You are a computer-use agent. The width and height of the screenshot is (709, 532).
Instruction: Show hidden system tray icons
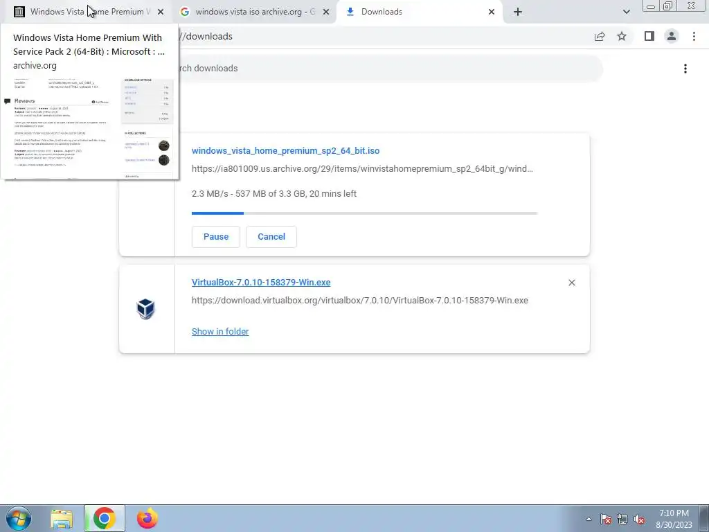(589, 520)
